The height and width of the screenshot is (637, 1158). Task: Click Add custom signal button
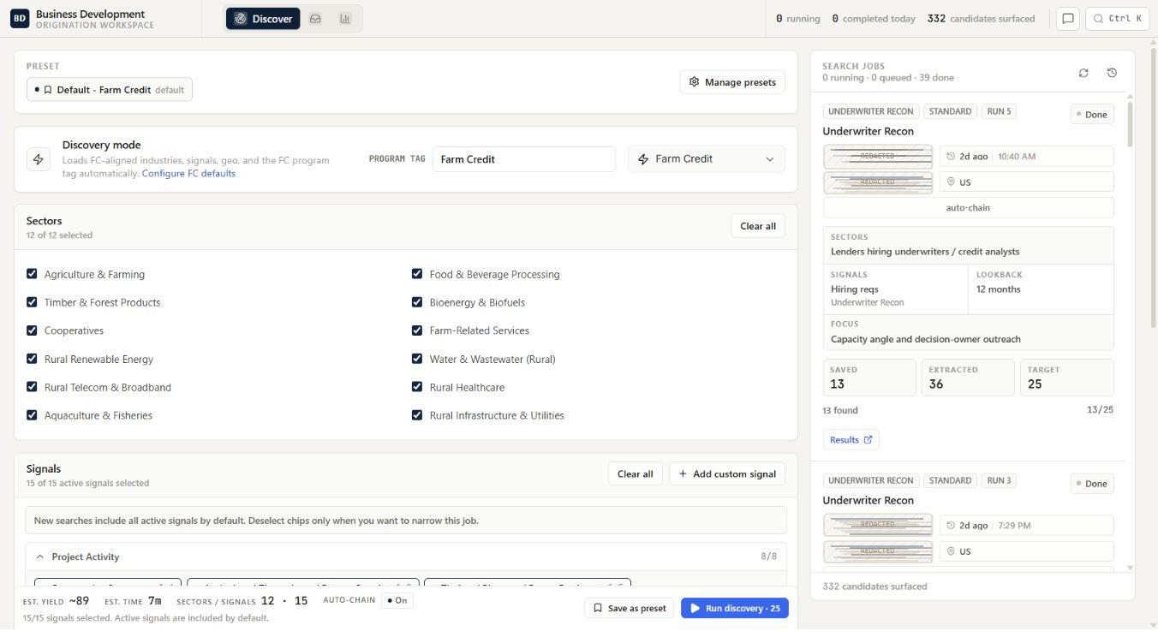pyautogui.click(x=727, y=474)
